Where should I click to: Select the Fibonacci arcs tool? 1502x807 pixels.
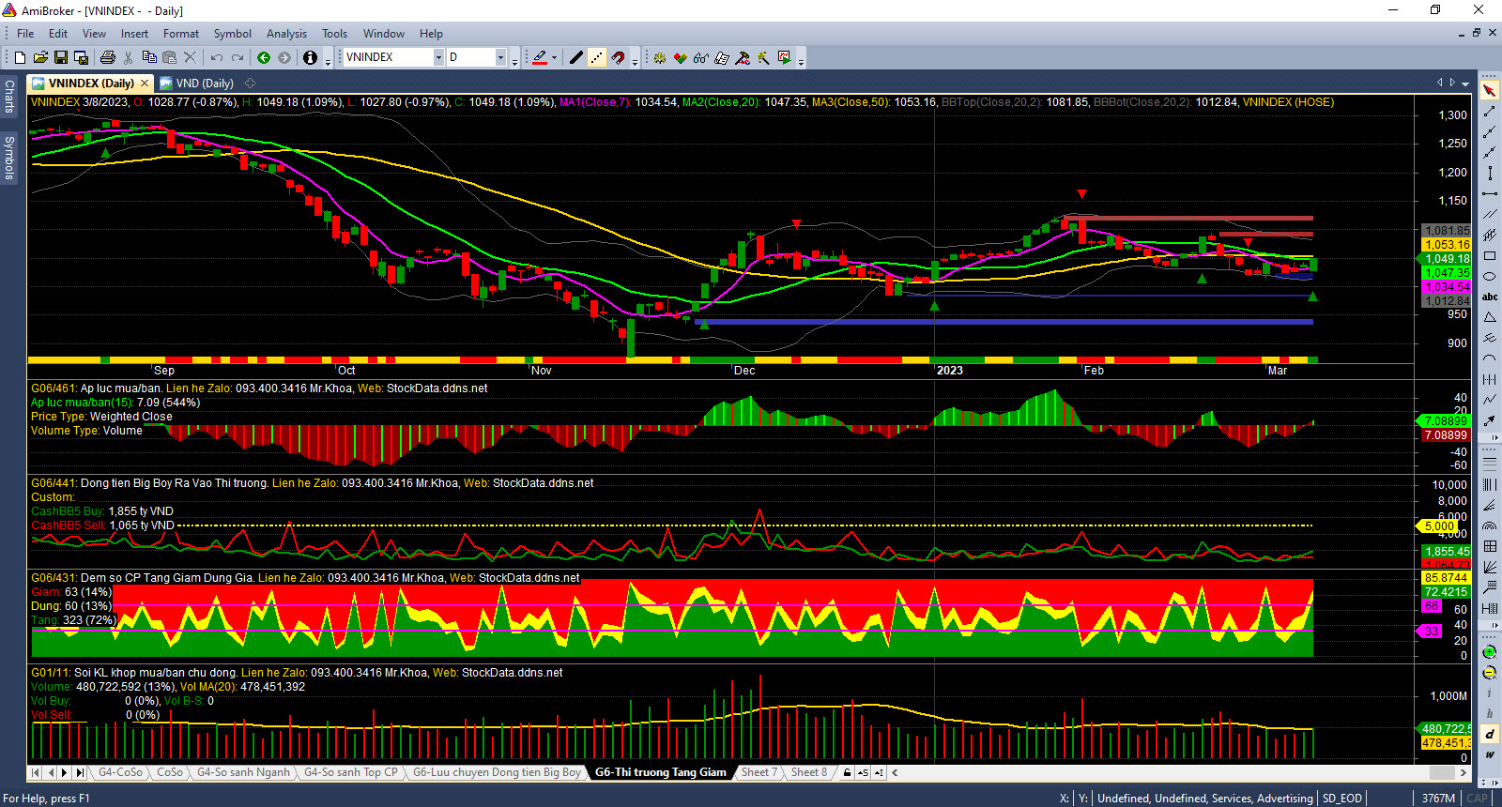(x=1490, y=525)
